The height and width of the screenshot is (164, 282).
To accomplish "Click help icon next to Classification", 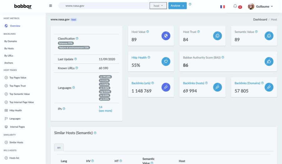I will (x=77, y=38).
